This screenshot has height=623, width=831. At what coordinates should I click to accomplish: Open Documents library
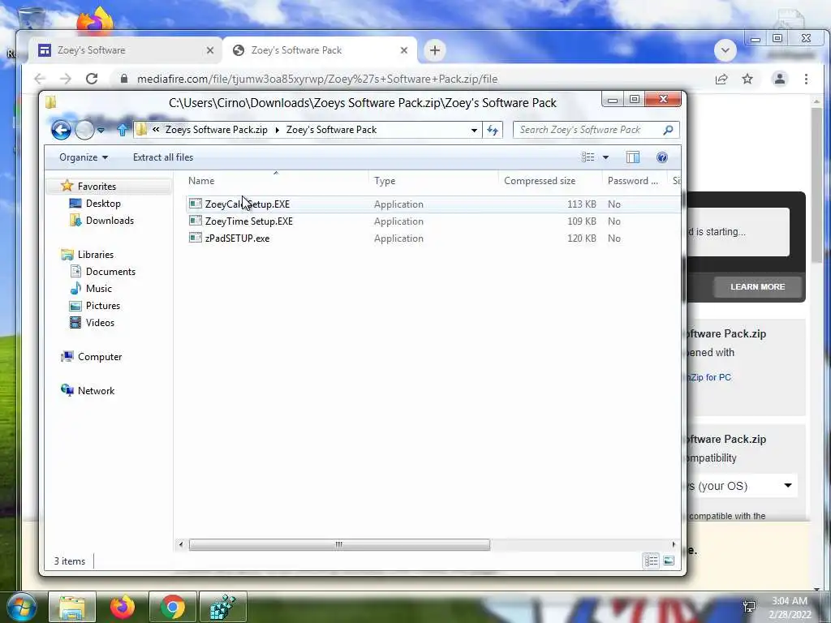pyautogui.click(x=110, y=272)
